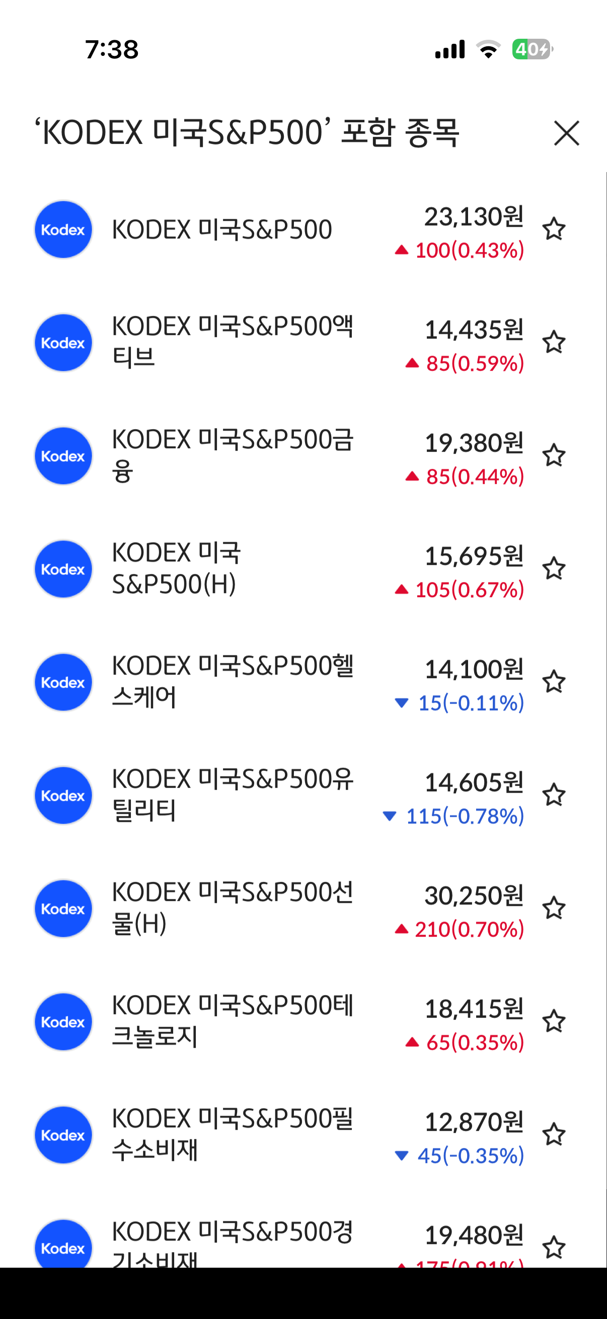Star the KODEX 미국S&P500금융 stock

click(x=553, y=455)
